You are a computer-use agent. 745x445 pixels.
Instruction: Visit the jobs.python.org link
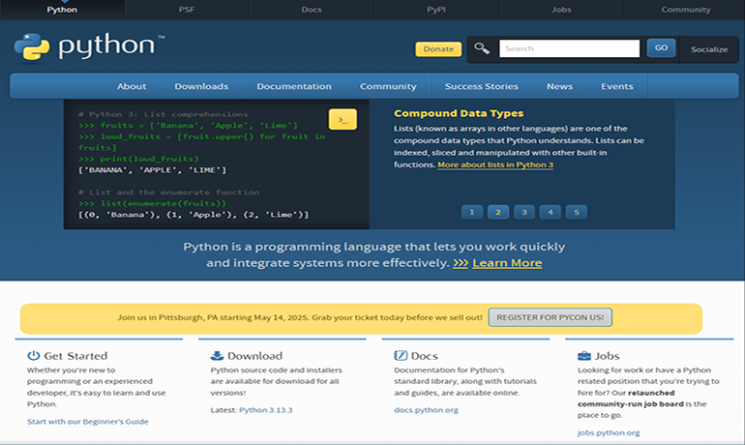609,432
